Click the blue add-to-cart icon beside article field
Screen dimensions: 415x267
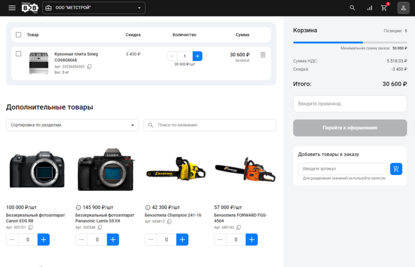[x=396, y=169]
